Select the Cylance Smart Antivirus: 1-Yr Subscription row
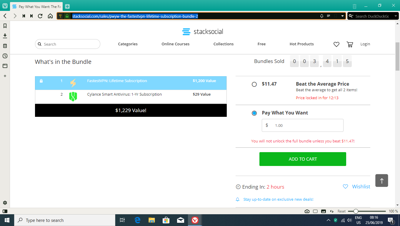The image size is (400, 226). [x=131, y=97]
